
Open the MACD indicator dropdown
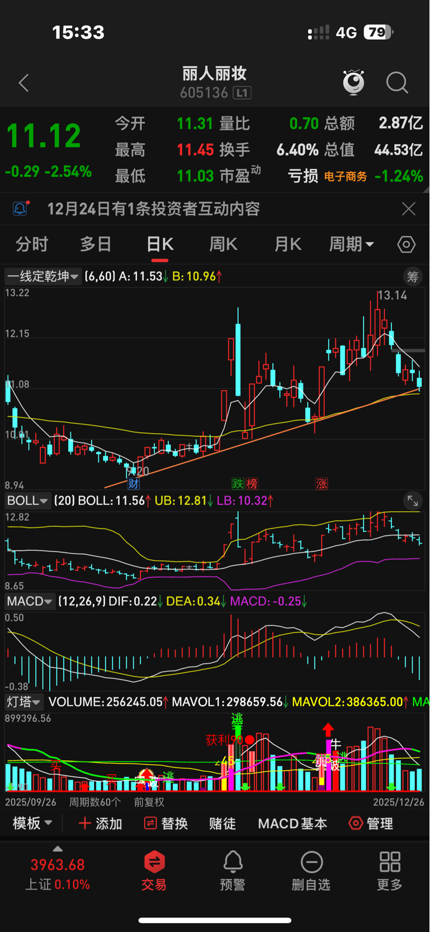[x=30, y=602]
